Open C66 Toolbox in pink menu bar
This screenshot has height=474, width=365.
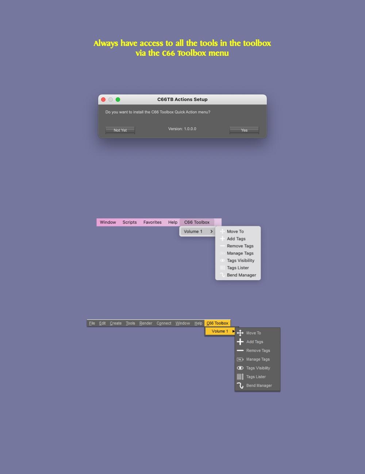pos(197,222)
